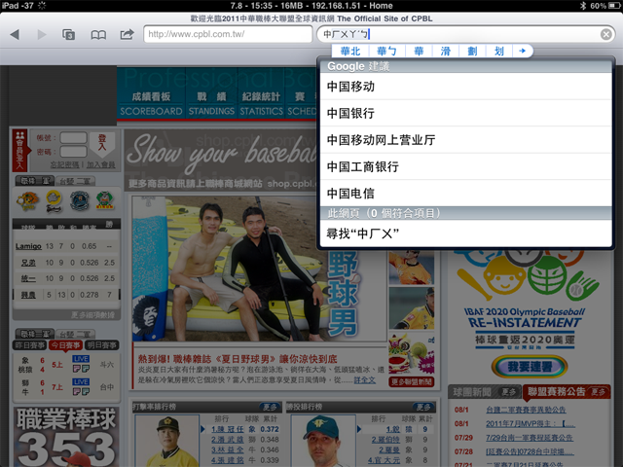
Task: Tap the 我要連署 petition button
Action: pyautogui.click(x=530, y=367)
